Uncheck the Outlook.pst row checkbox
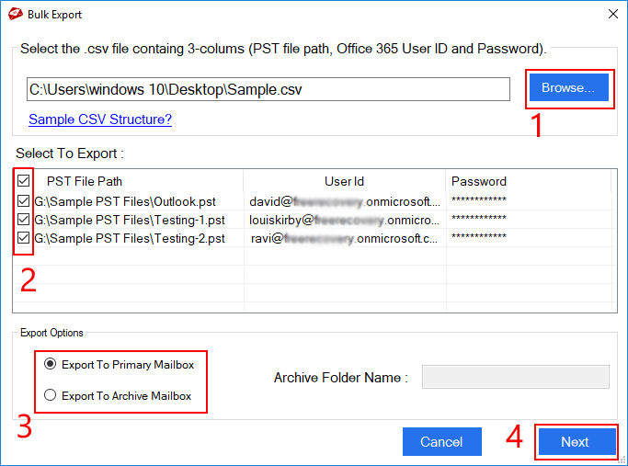Viewport: 628px width, 466px height. pos(24,201)
